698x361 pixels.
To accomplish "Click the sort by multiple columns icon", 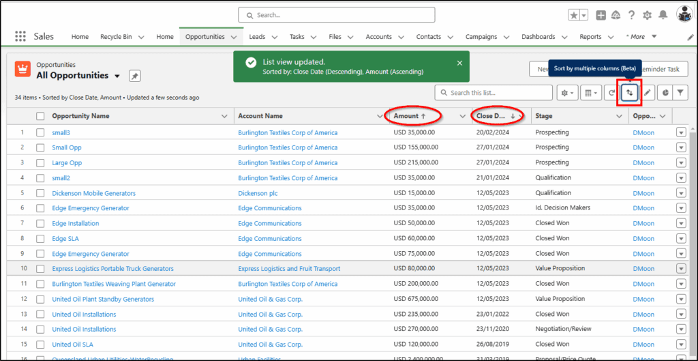I will click(629, 93).
